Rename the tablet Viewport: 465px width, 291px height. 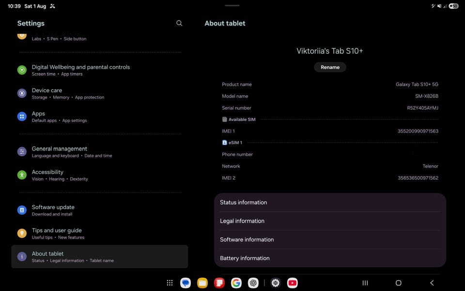click(x=330, y=67)
